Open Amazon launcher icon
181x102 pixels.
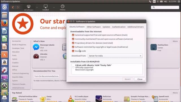5,62
